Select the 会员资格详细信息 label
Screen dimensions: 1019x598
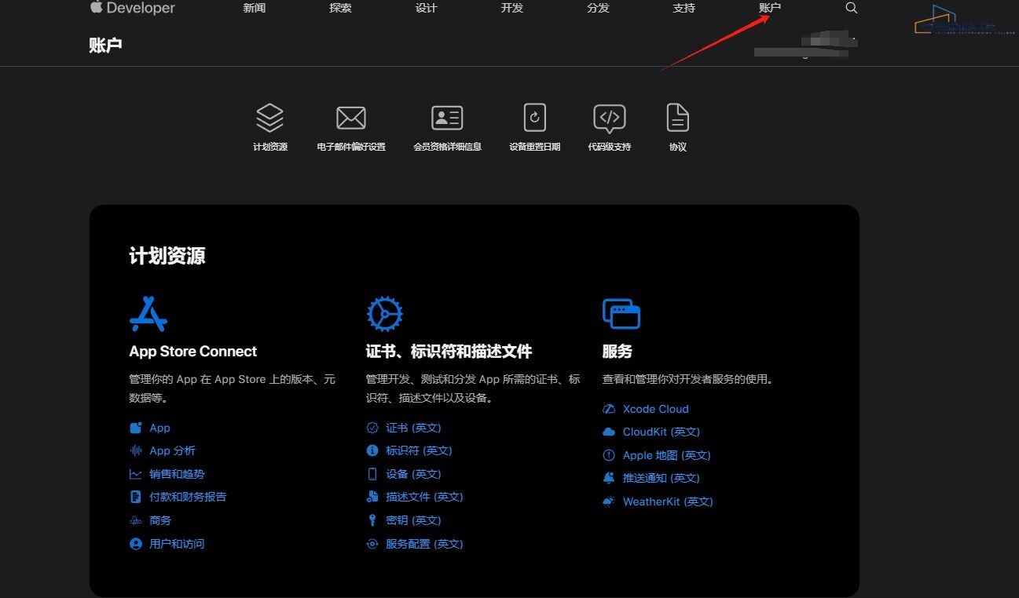pyautogui.click(x=447, y=147)
